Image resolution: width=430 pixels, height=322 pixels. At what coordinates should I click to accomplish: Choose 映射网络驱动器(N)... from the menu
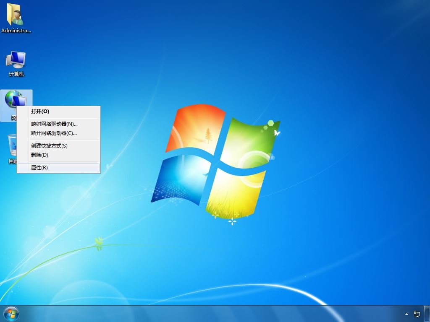click(x=58, y=124)
